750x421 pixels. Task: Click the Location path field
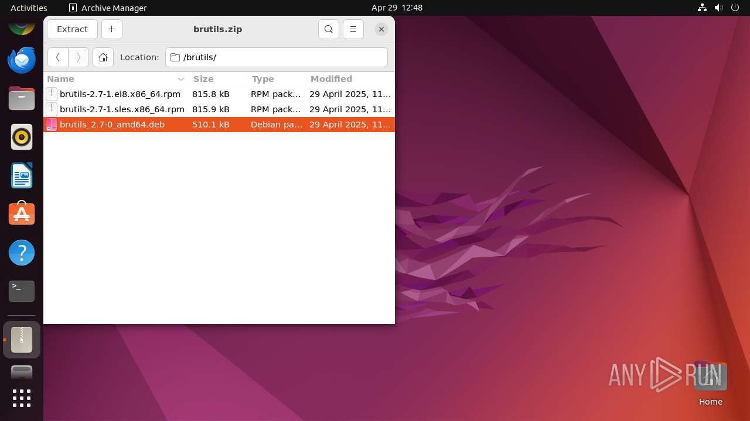point(277,57)
